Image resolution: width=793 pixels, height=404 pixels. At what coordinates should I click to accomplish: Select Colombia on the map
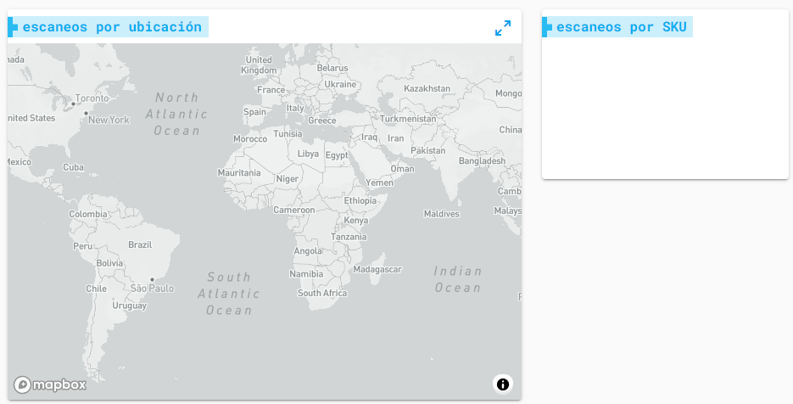[x=88, y=214]
